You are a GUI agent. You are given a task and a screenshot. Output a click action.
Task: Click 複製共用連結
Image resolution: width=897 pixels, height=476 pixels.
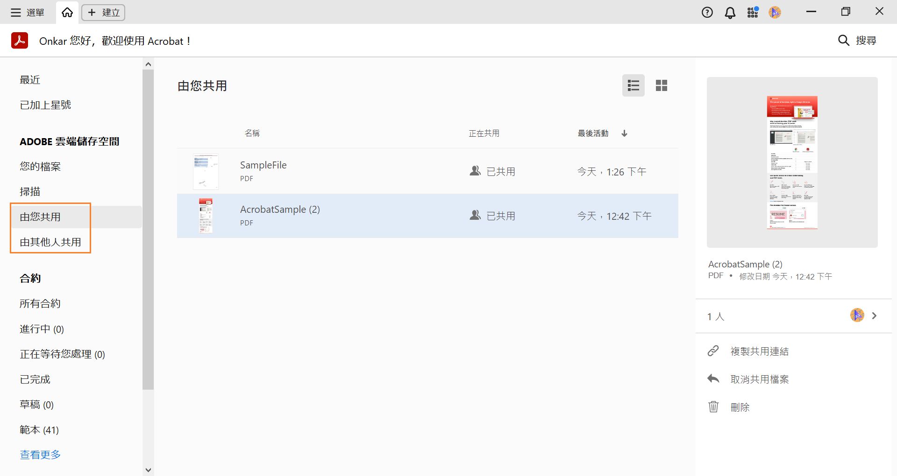[x=760, y=351]
